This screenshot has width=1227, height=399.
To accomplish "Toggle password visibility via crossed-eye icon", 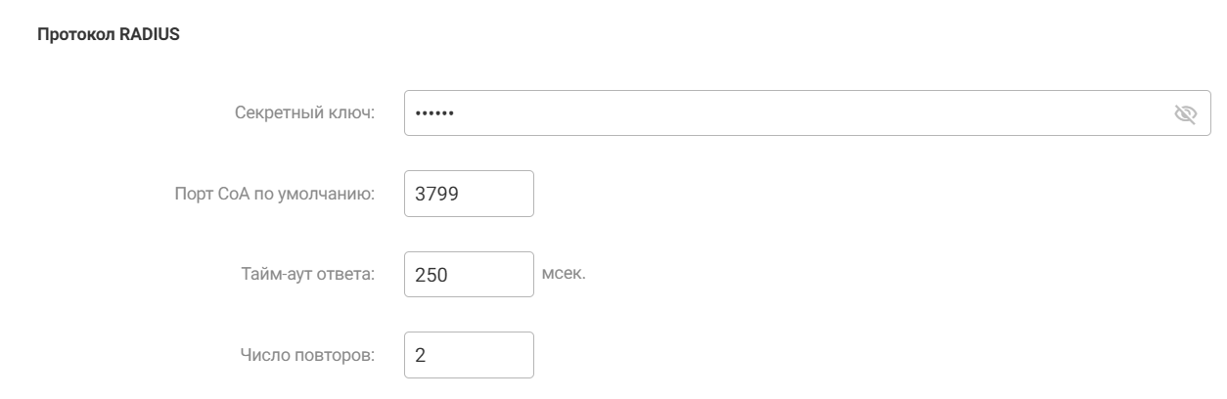I will [1185, 113].
